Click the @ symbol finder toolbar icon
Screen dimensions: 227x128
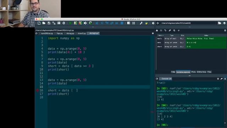(64, 23)
